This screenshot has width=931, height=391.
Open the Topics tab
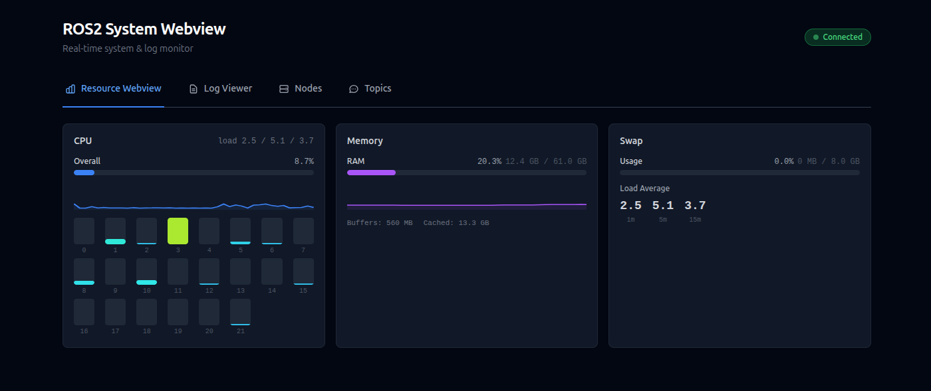[x=370, y=88]
